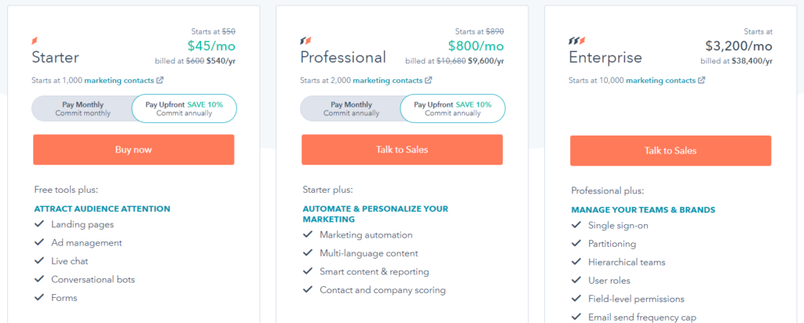The image size is (804, 323).
Task: Click Buy now for Starter plan
Action: click(133, 150)
